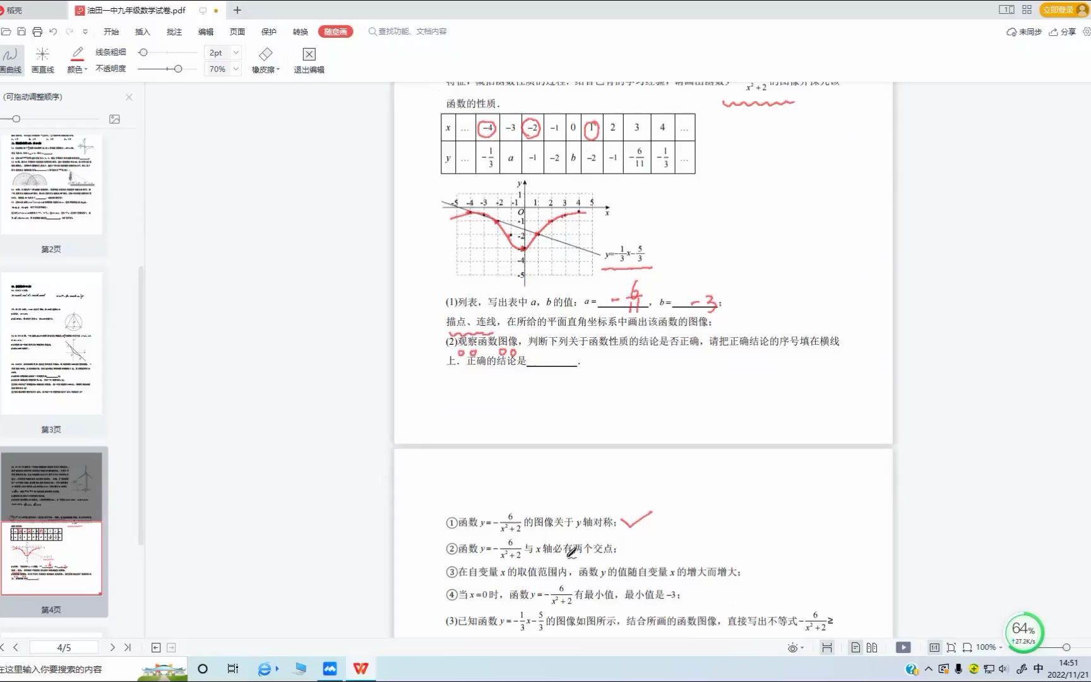
Task: Open the 100% zoom level dropdown
Action: (987, 647)
